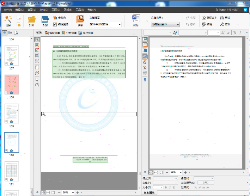
Task: Select the hand pan tool
Action: (x=37, y=85)
